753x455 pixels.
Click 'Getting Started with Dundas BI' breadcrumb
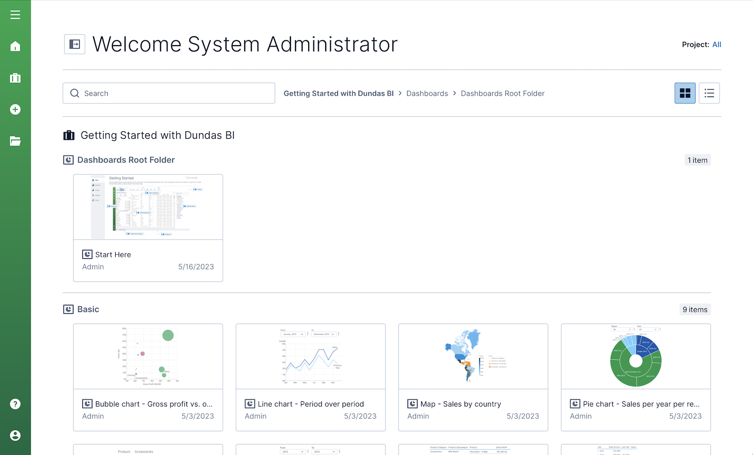338,93
